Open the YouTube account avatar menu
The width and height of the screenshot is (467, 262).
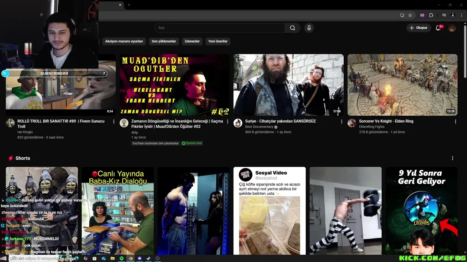452,28
